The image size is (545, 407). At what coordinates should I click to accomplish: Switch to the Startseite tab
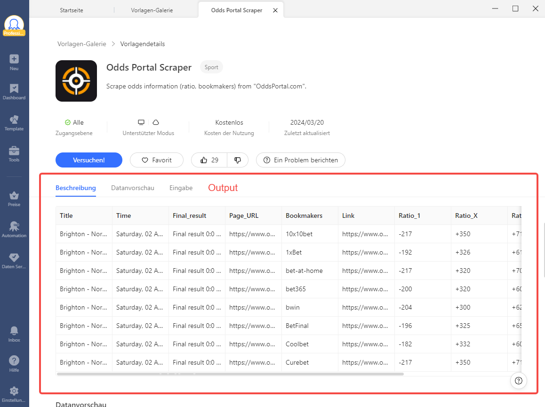tap(71, 10)
